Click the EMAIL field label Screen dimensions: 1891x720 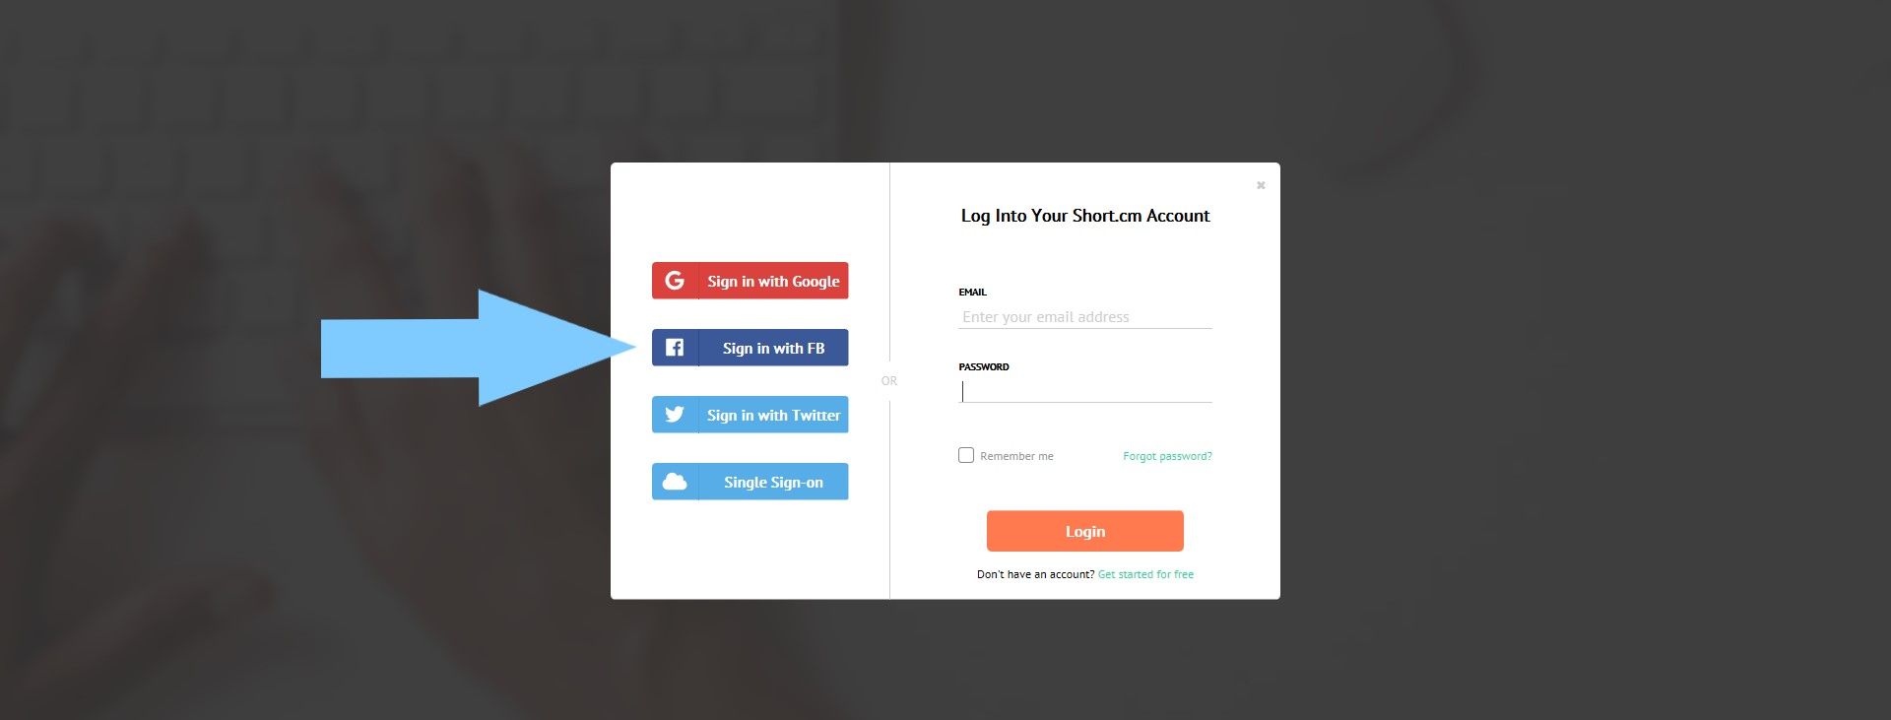coord(972,292)
